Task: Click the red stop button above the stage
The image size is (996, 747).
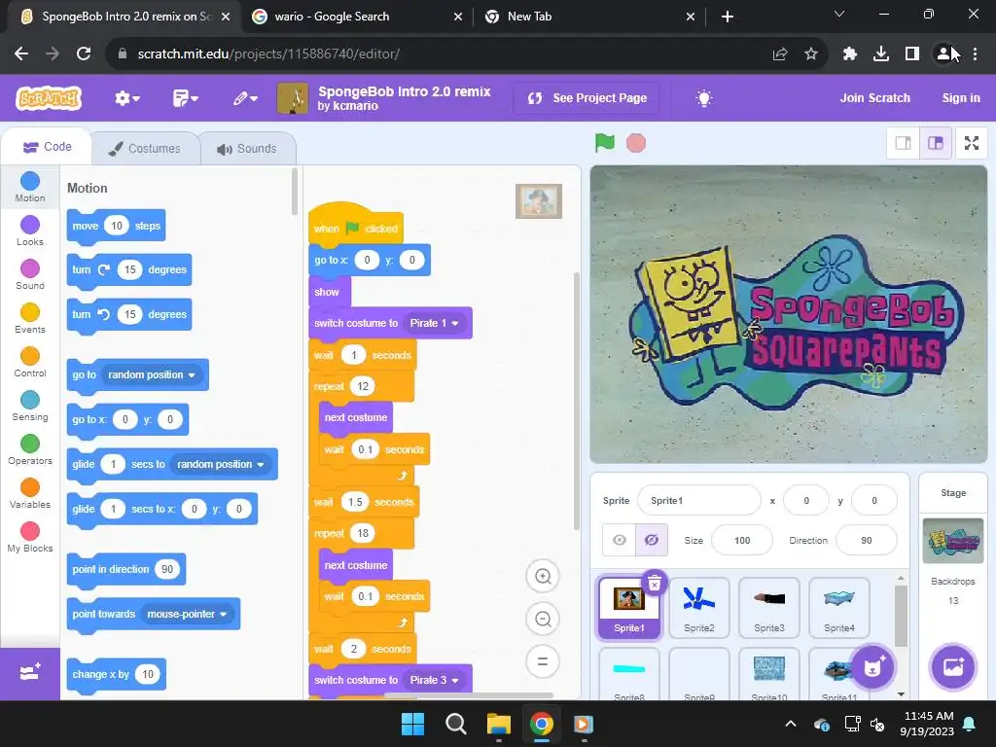Action: click(635, 143)
